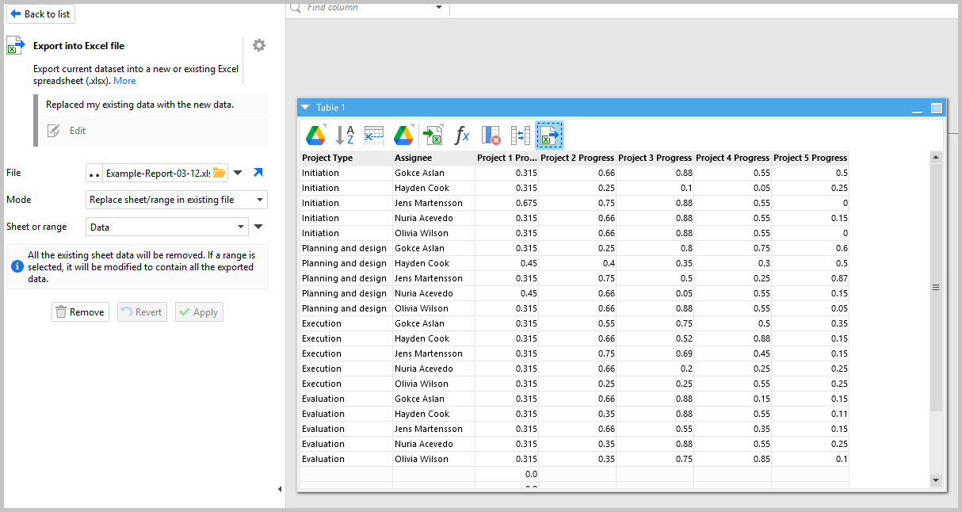This screenshot has width=962, height=512.
Task: Click the 0.11 cell in Project 5 Progress
Action: click(811, 414)
